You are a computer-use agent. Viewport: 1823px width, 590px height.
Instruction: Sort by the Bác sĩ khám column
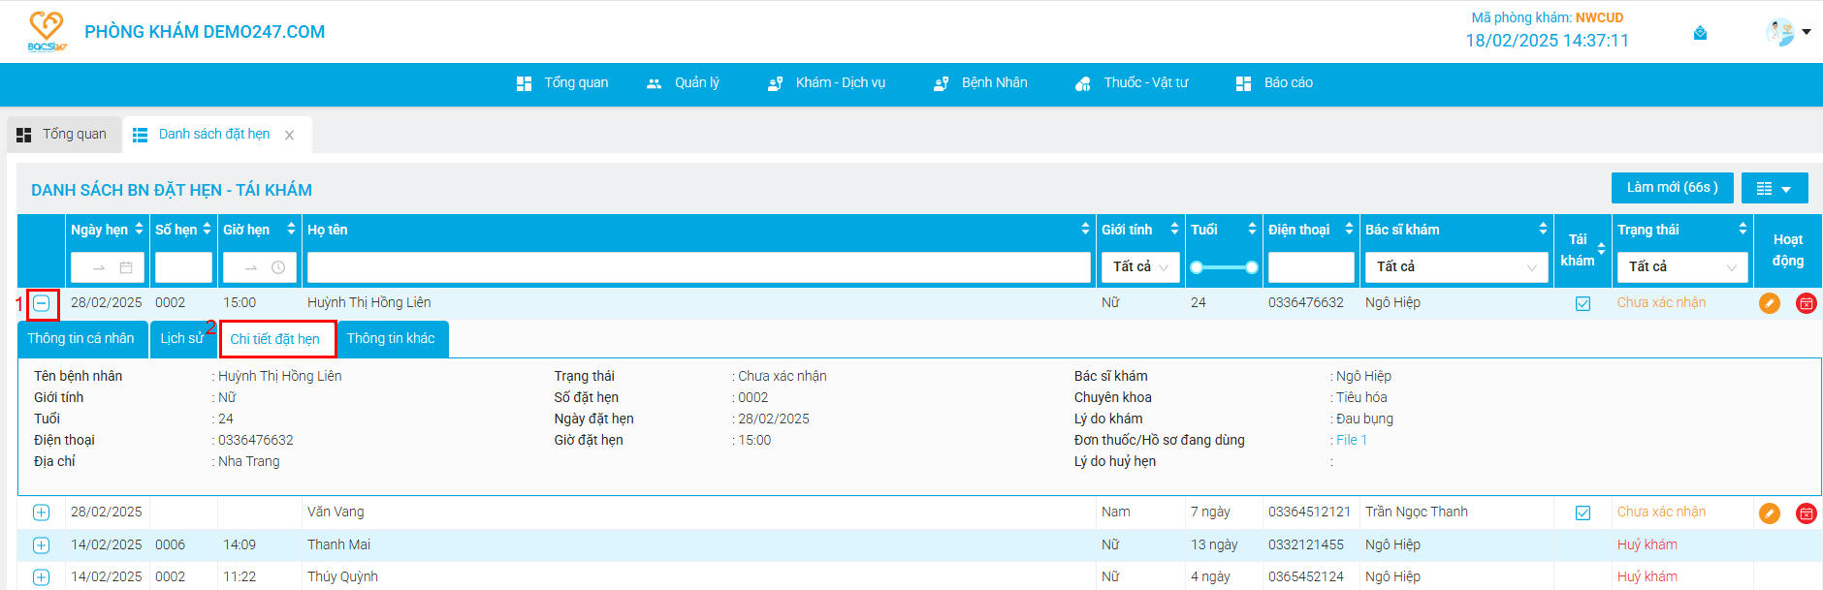coord(1543,230)
